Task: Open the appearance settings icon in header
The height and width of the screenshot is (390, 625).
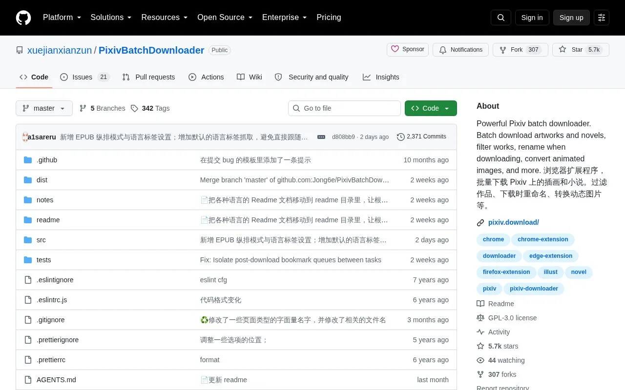Action: (x=602, y=18)
